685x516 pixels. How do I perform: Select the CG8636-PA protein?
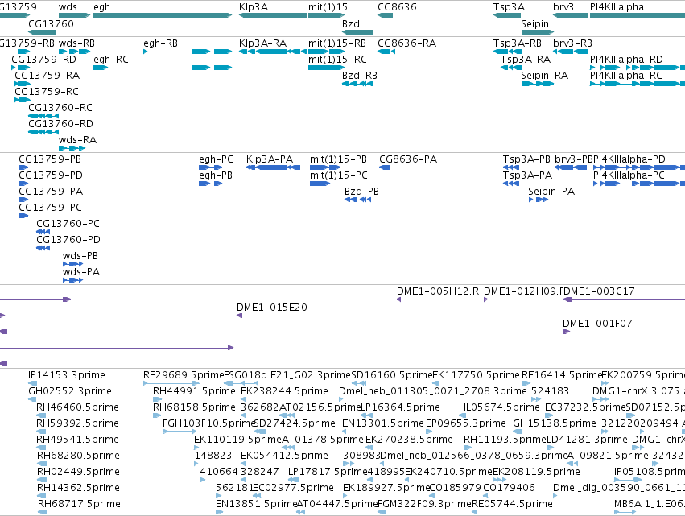pos(385,167)
